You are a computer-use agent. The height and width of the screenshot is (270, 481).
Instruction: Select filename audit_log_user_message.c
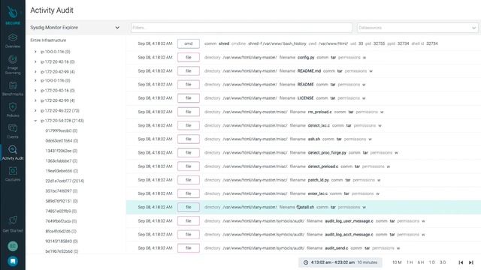click(349, 220)
